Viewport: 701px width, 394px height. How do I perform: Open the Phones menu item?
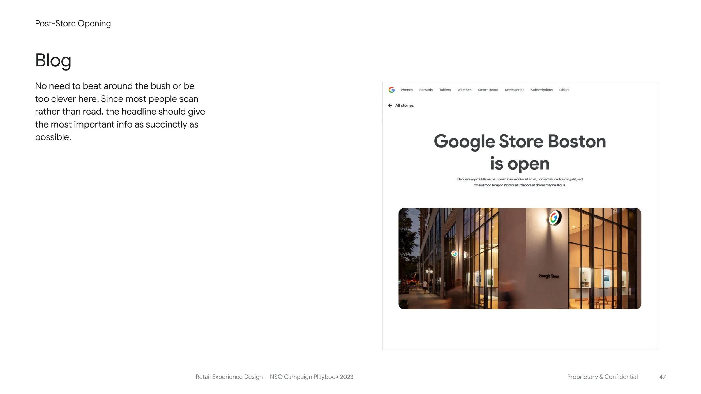tap(406, 90)
